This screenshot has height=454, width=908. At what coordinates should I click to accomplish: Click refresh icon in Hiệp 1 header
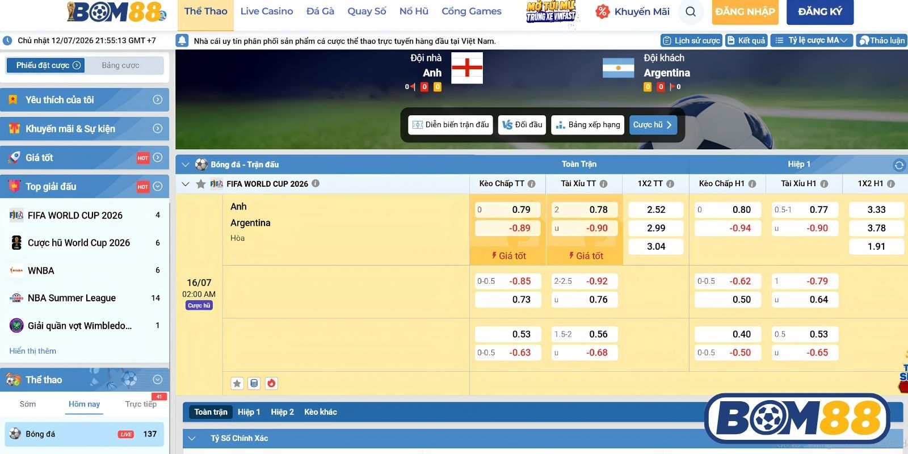[x=899, y=165]
